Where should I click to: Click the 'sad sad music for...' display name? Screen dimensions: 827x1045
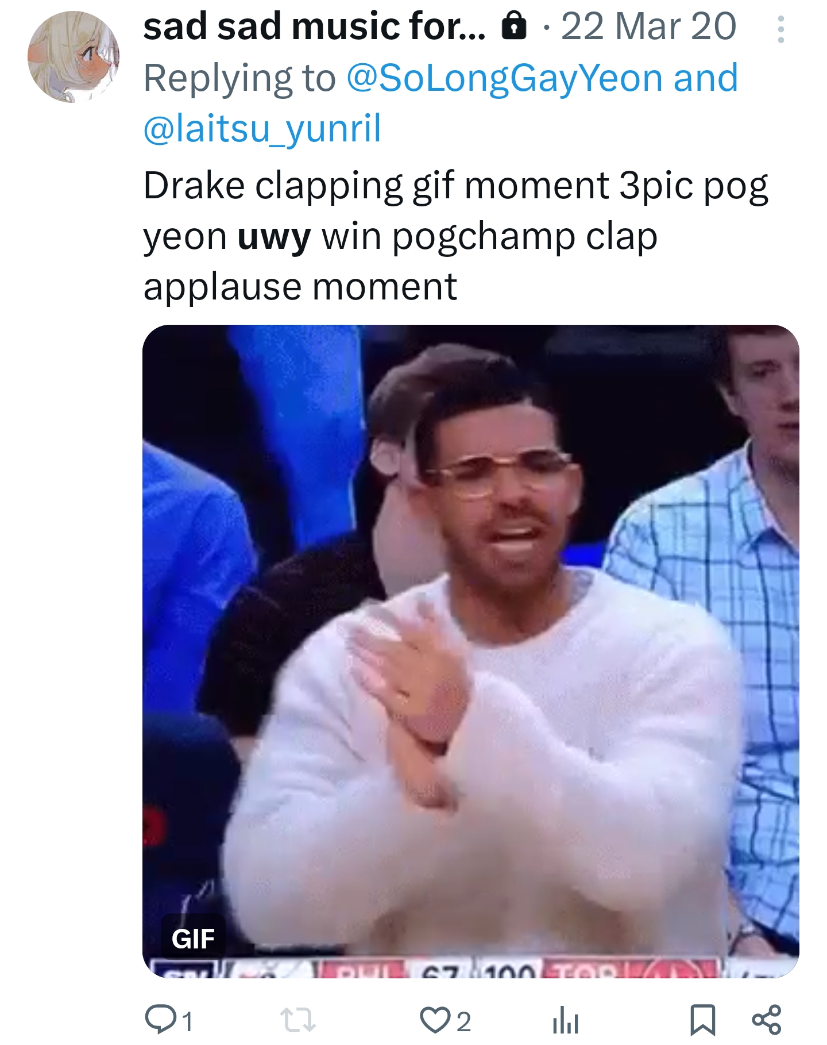314,27
